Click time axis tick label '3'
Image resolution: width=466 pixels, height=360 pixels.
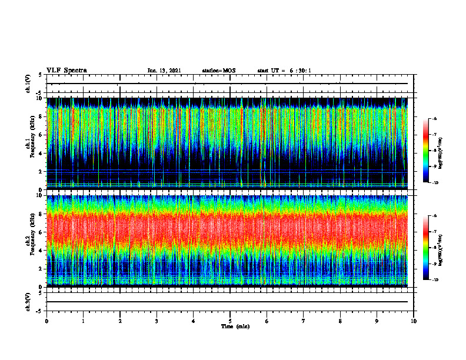tap(157, 321)
